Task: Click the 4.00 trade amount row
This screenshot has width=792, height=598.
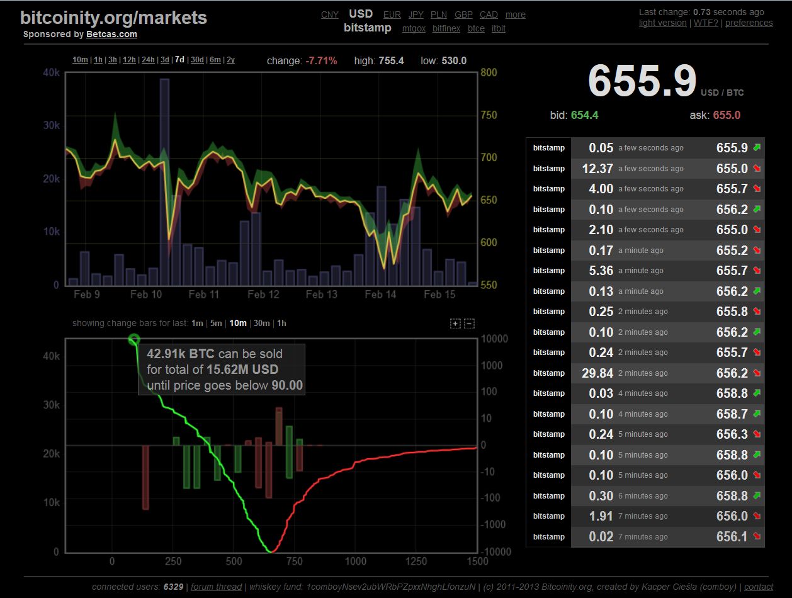Action: (x=645, y=189)
